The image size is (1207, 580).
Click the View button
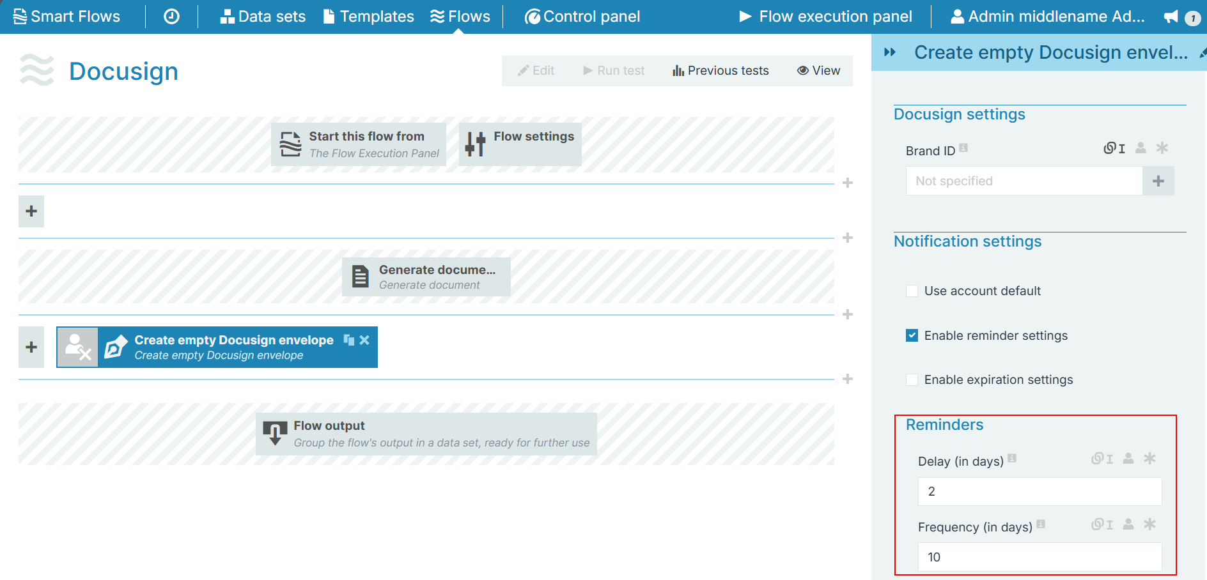coord(818,70)
